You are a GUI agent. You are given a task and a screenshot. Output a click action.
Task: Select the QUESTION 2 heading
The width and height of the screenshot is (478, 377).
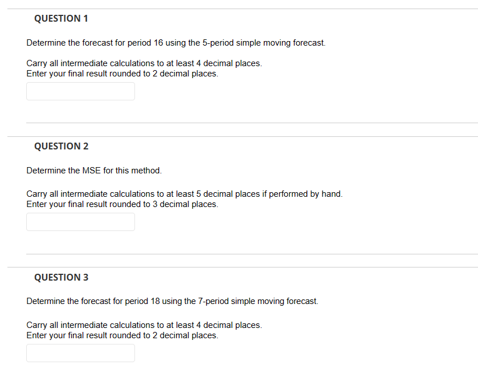tap(61, 146)
